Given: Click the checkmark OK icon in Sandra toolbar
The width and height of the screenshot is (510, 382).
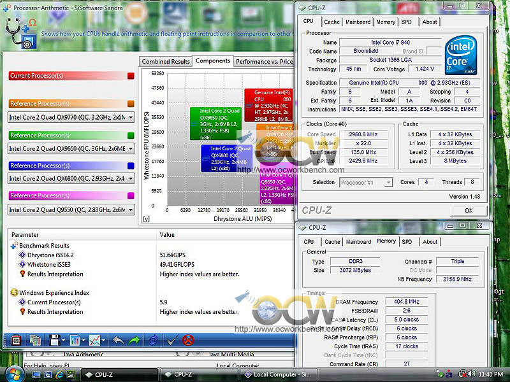Looking at the screenshot, I should coord(171,341).
